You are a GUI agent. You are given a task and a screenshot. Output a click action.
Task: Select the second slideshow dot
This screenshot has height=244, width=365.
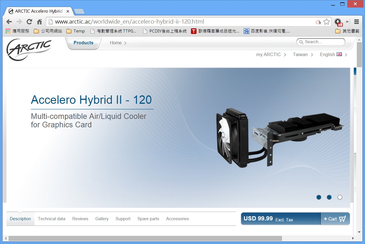329,197
